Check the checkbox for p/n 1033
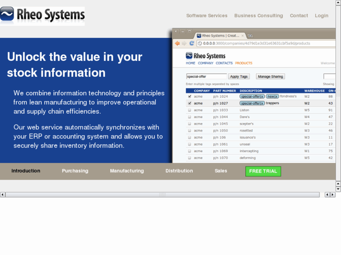This screenshot has width=341, height=255. [189, 110]
